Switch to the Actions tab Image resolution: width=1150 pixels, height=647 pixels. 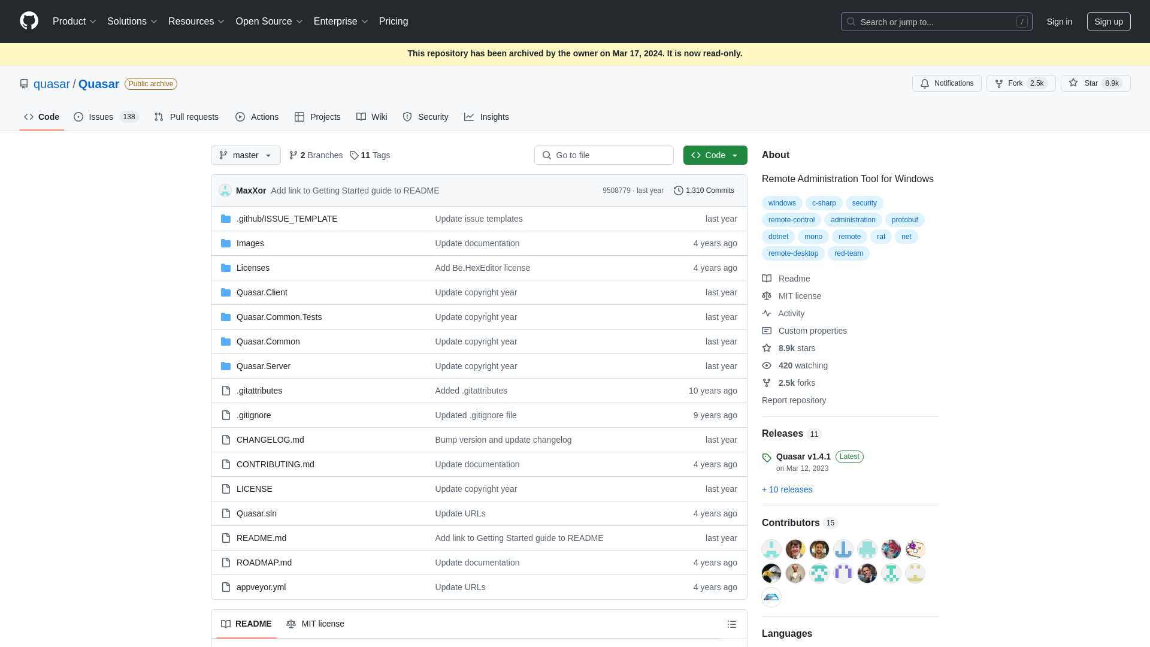tap(257, 117)
